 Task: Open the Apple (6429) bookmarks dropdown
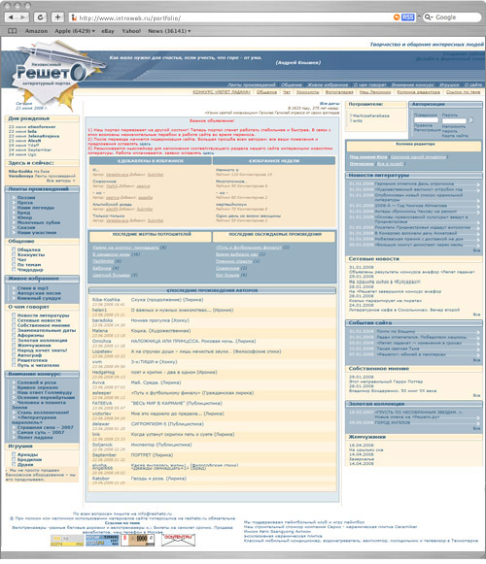[75, 31]
